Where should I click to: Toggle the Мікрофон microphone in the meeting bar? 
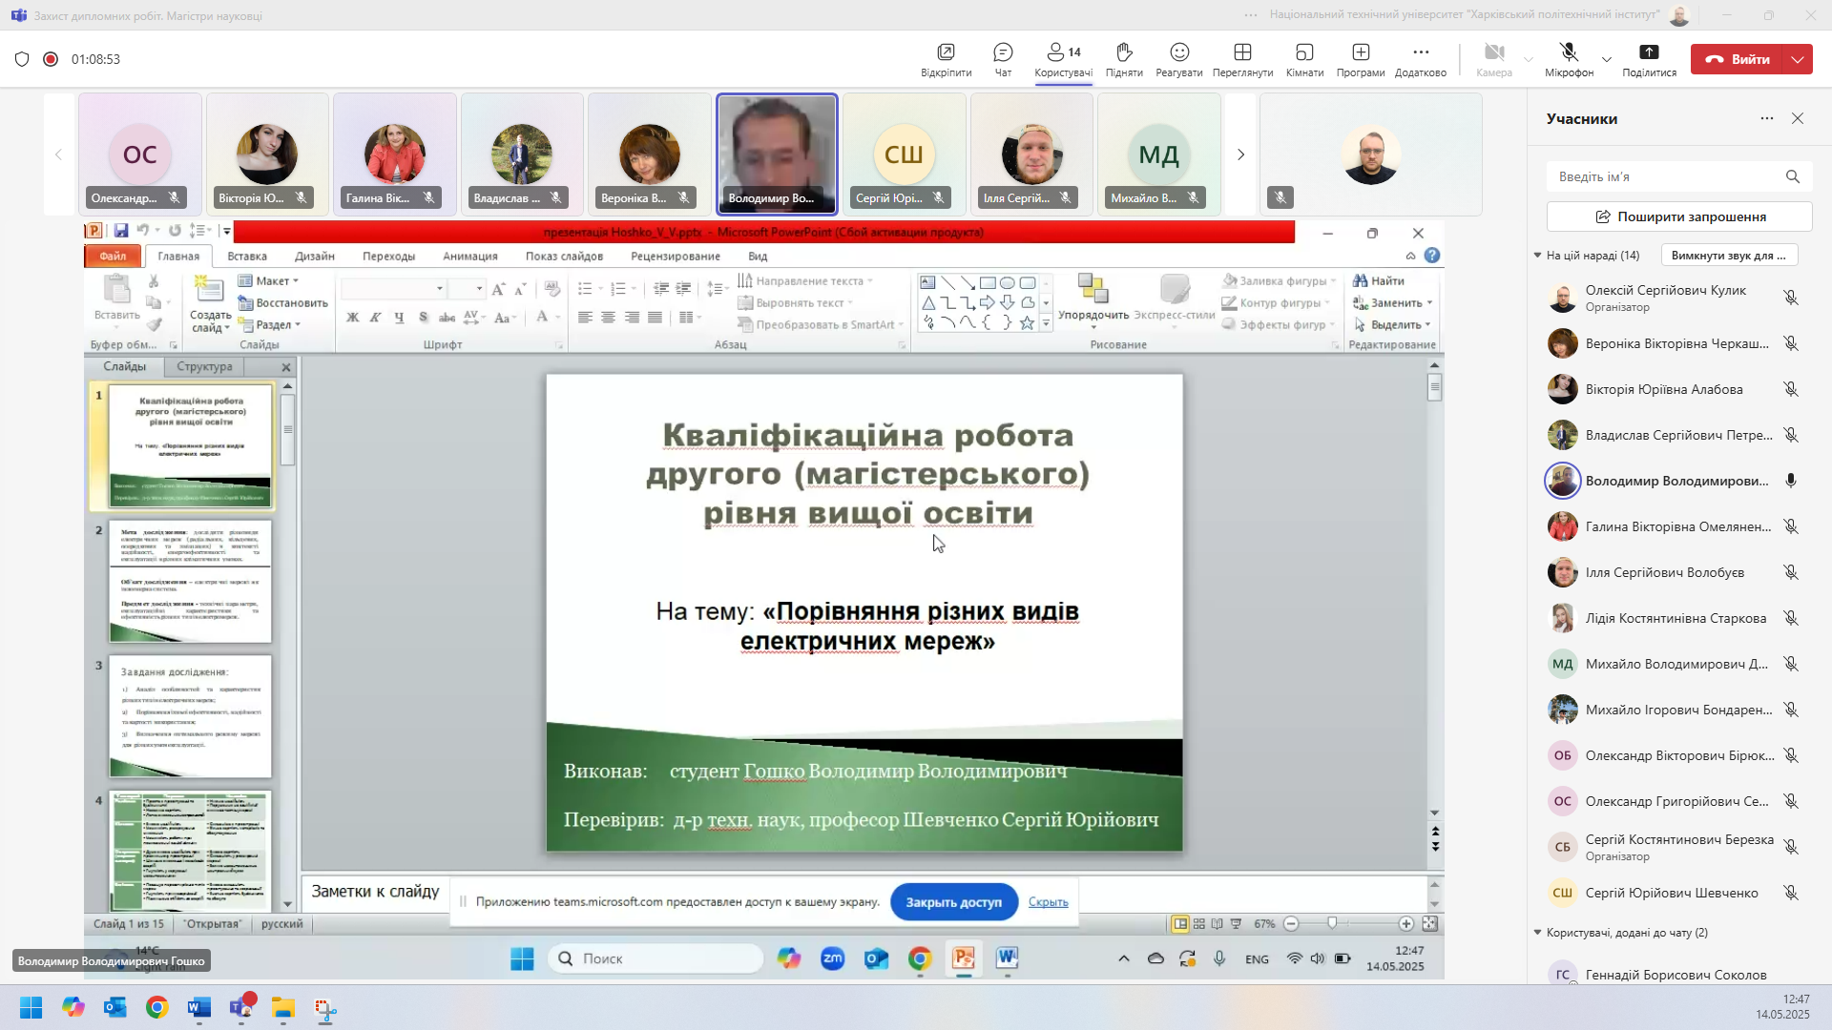pyautogui.click(x=1569, y=59)
